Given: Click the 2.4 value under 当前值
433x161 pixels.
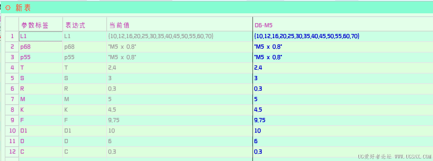Looking at the screenshot, I should (179, 68).
